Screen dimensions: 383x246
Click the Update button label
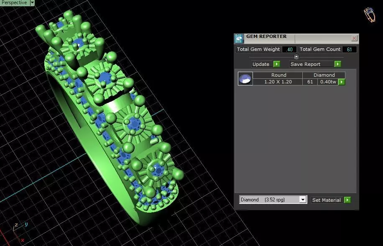point(260,64)
